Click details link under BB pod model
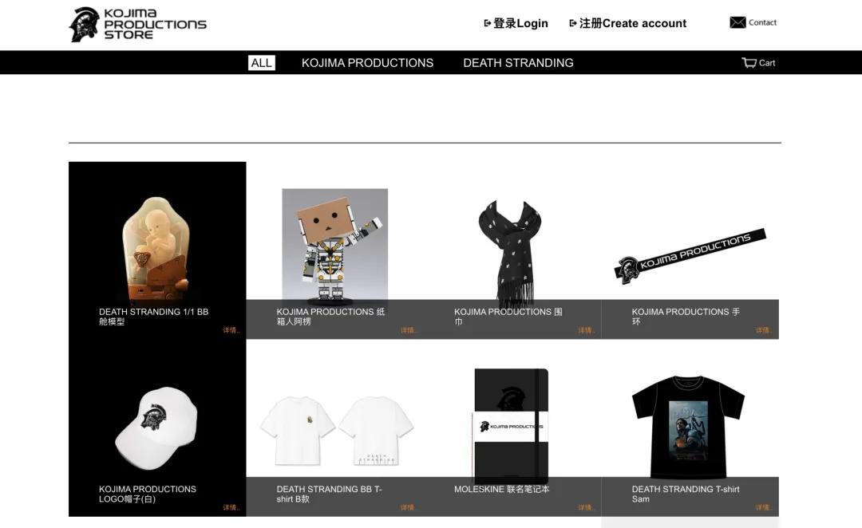The width and height of the screenshot is (862, 528). [231, 330]
